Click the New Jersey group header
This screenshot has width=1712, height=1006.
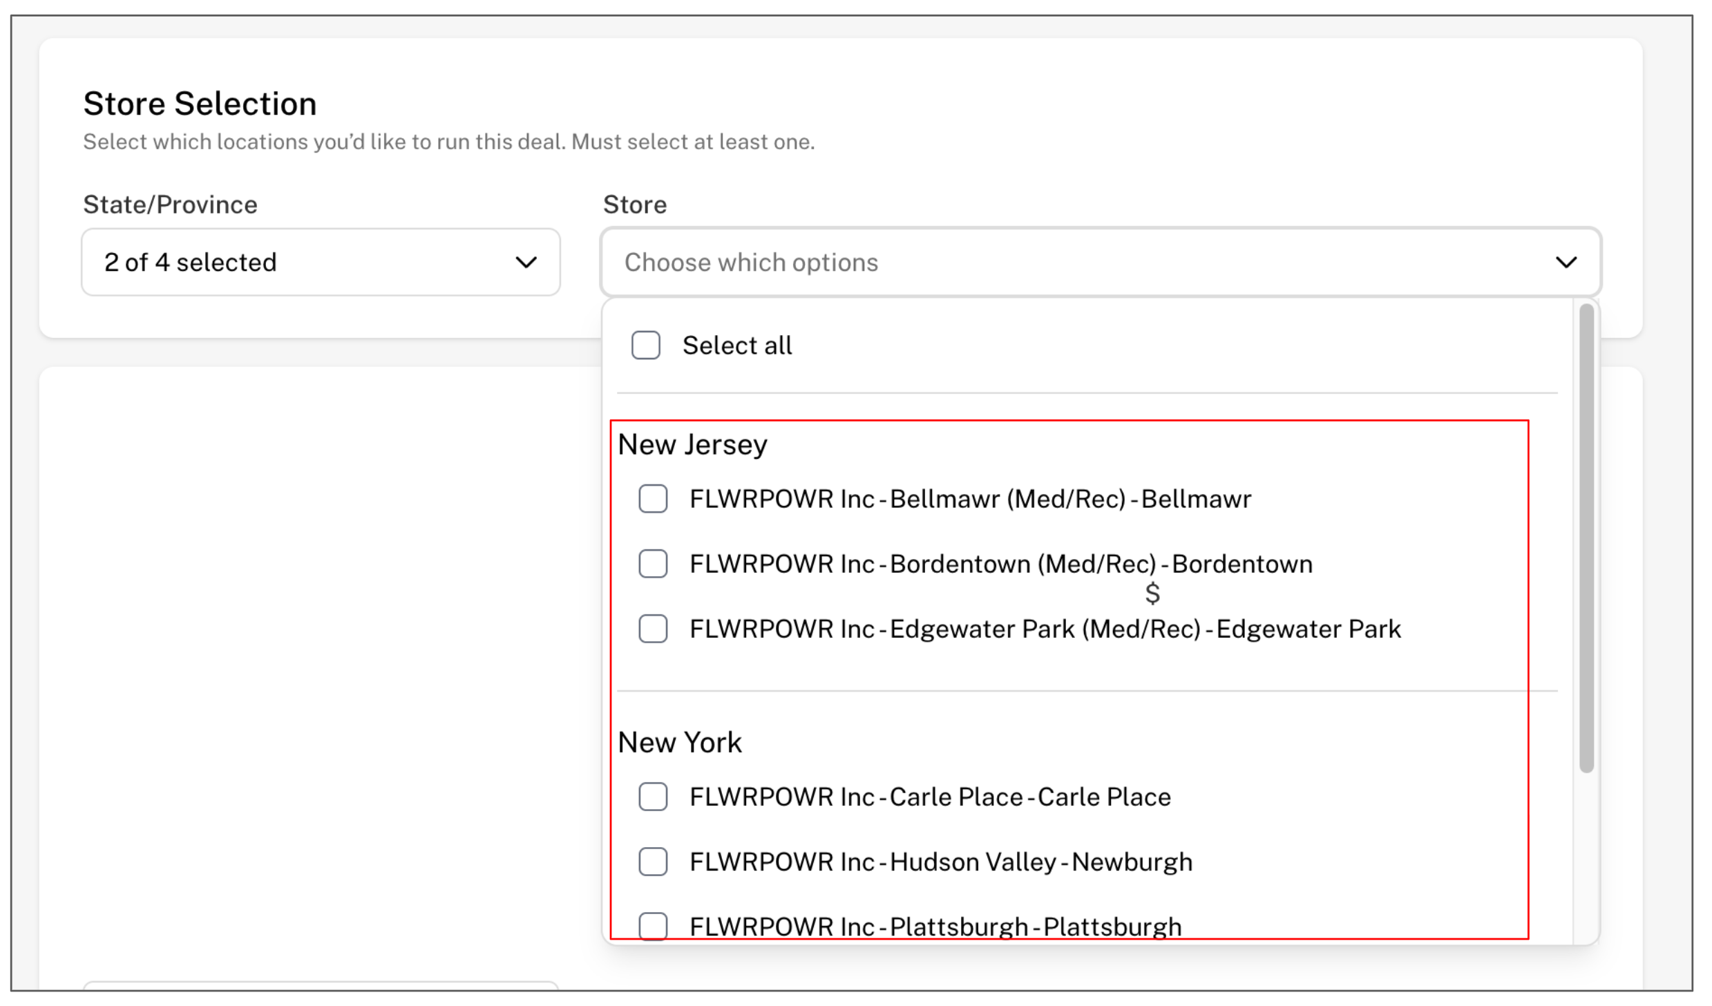[692, 444]
